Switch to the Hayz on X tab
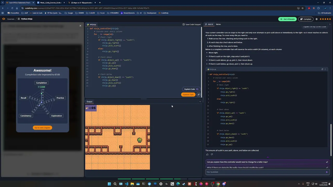Image resolution: width=333 pixels, height=187 pixels. pos(82,3)
